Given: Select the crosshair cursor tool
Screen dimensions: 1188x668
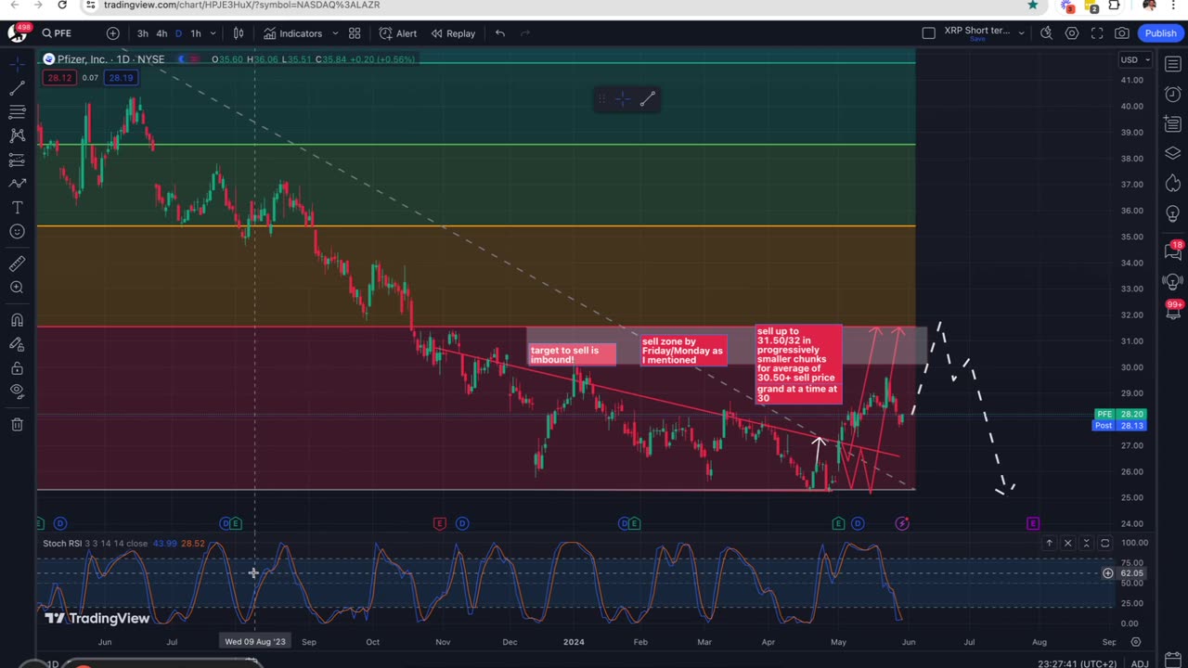Looking at the screenshot, I should tap(17, 63).
